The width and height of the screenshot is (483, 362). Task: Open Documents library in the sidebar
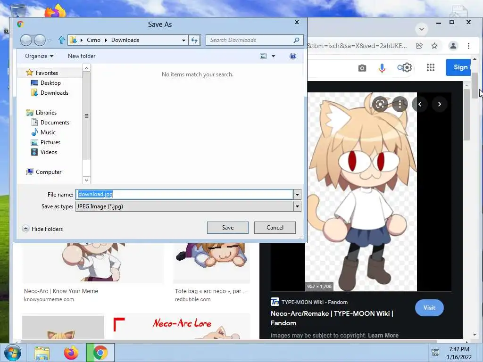click(x=55, y=122)
